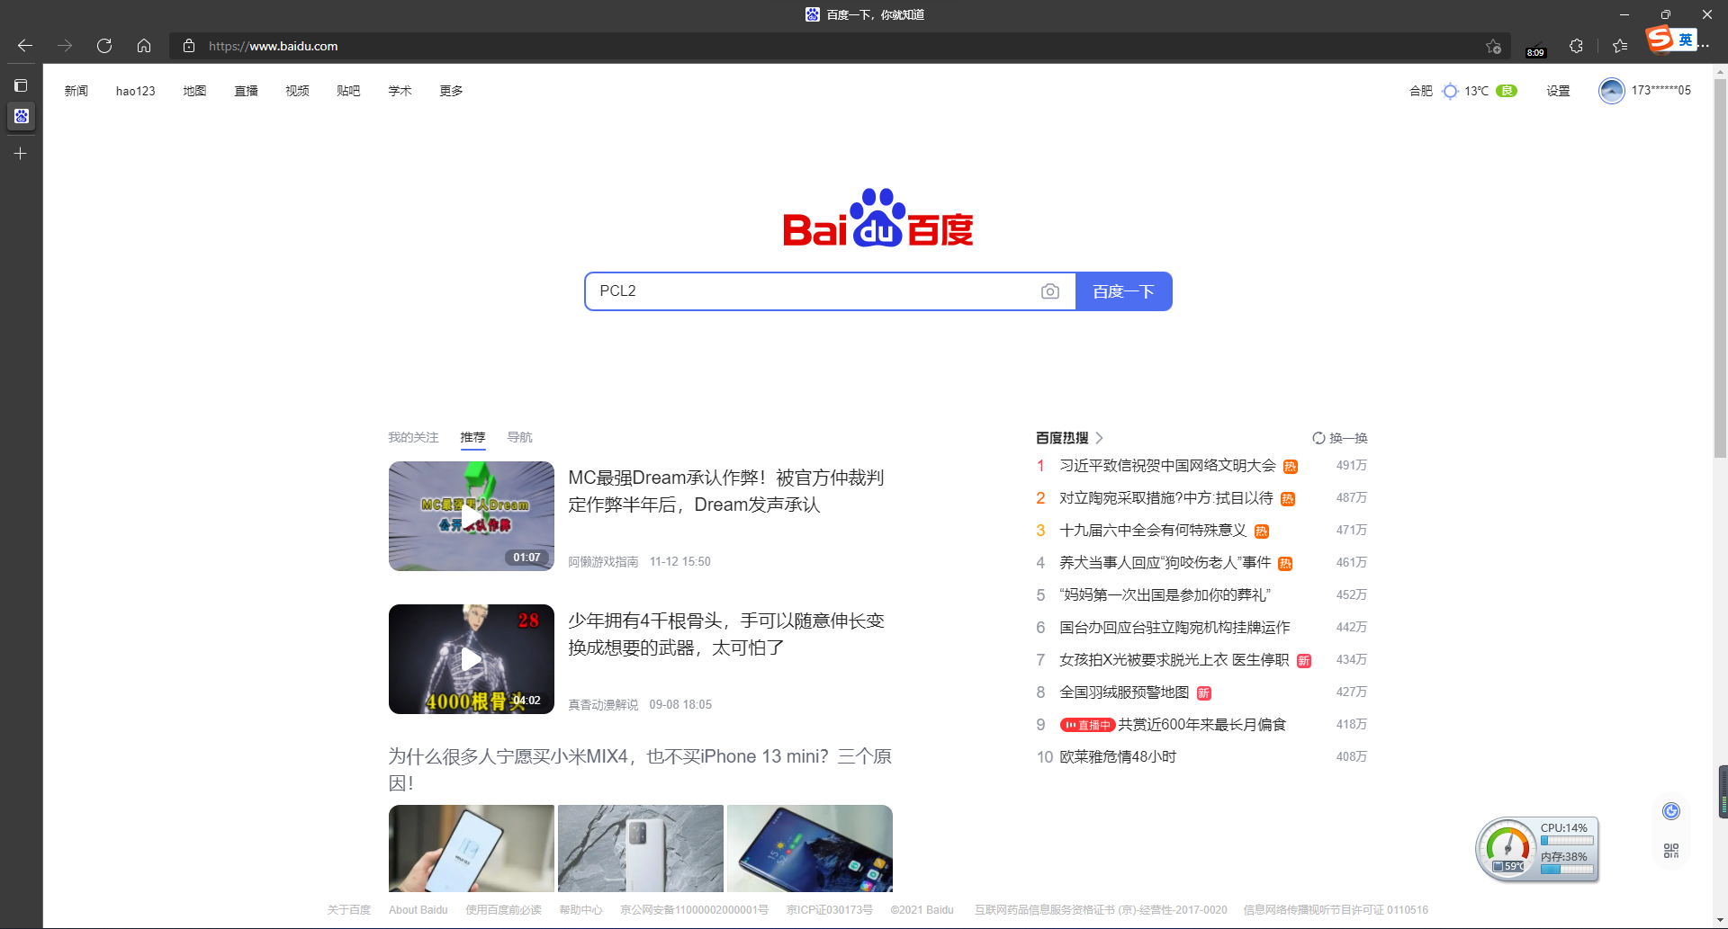The image size is (1728, 929).
Task: Open the 直播 link
Action: (246, 91)
